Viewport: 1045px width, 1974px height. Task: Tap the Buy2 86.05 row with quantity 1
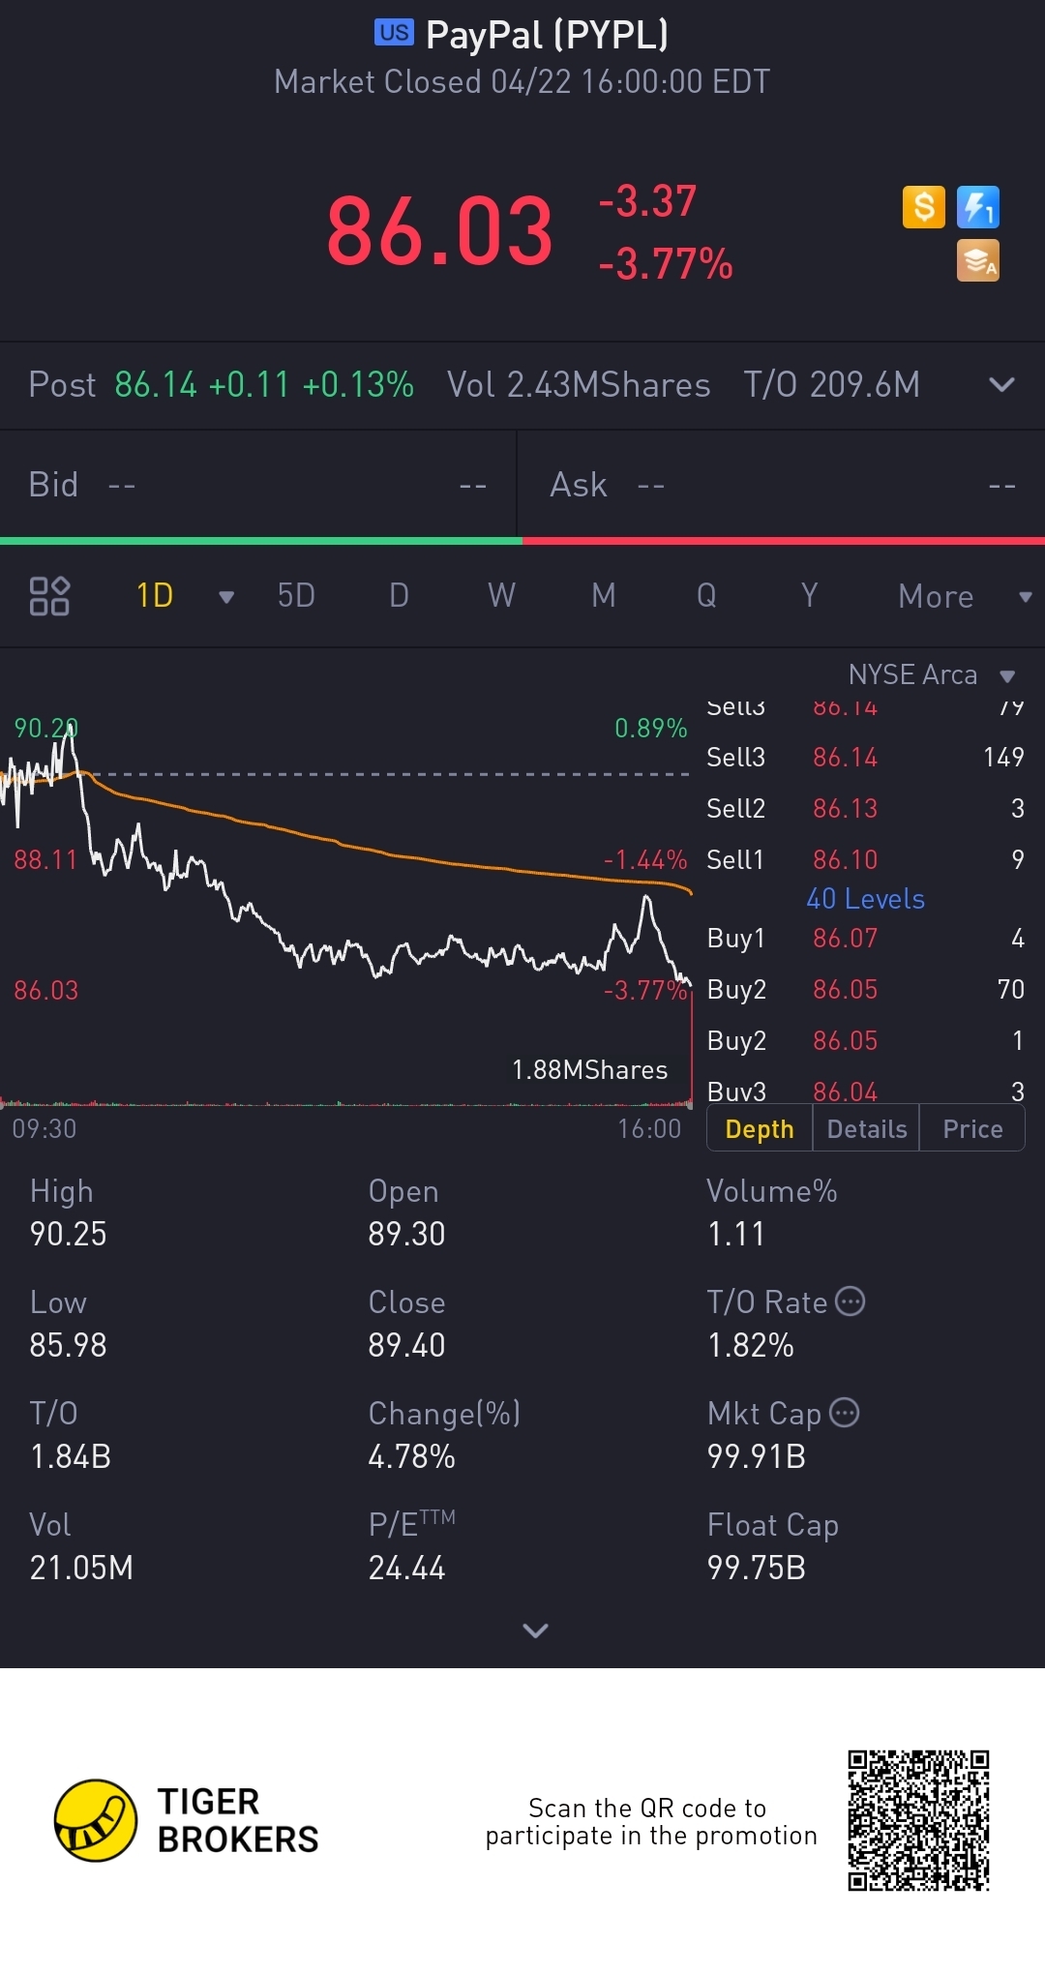[x=865, y=1040]
